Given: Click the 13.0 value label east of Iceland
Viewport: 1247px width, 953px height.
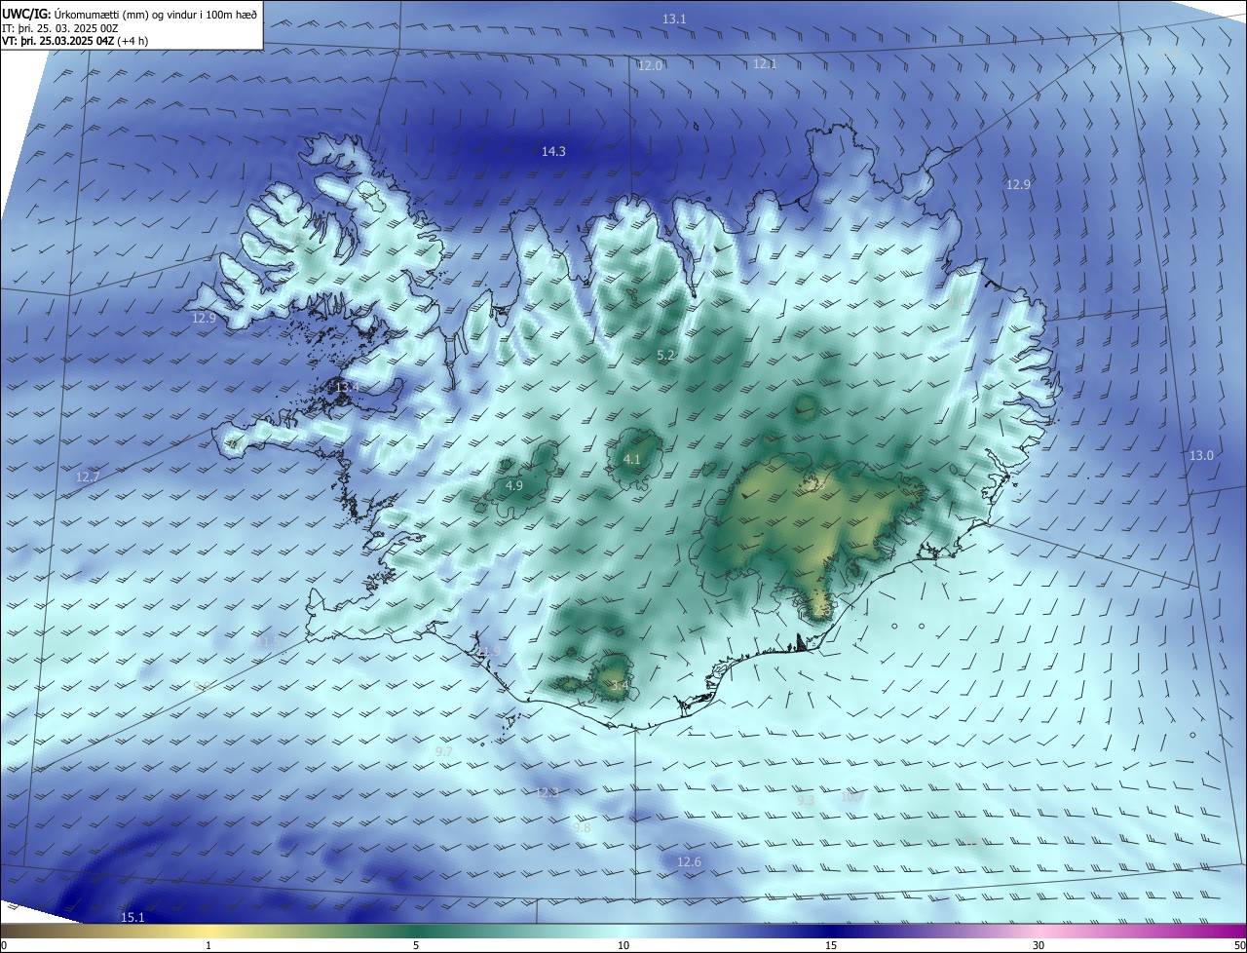Looking at the screenshot, I should pyautogui.click(x=1201, y=455).
